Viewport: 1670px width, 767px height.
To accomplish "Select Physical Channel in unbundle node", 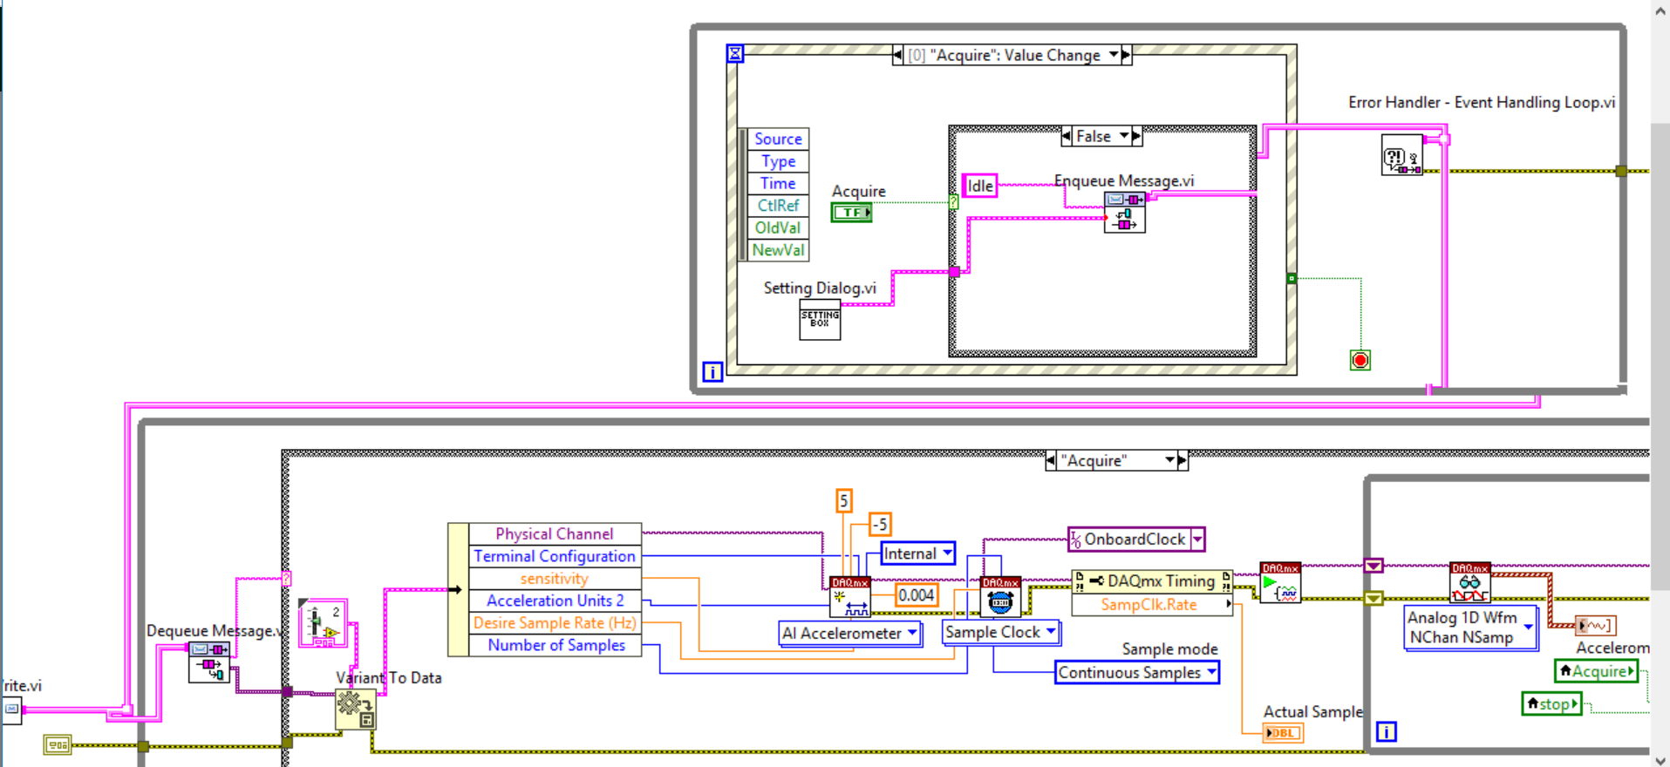I will pos(554,533).
